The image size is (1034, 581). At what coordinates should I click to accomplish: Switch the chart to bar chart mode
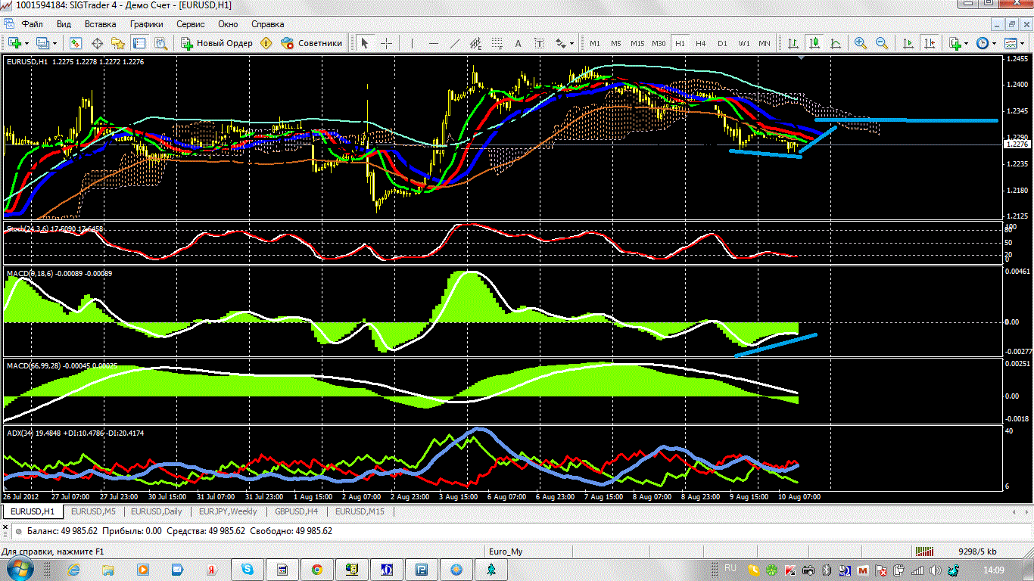click(793, 43)
